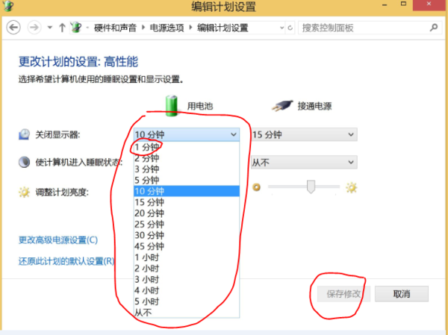Select 25 分钟 option
Image resolution: width=448 pixels, height=335 pixels.
(187, 224)
